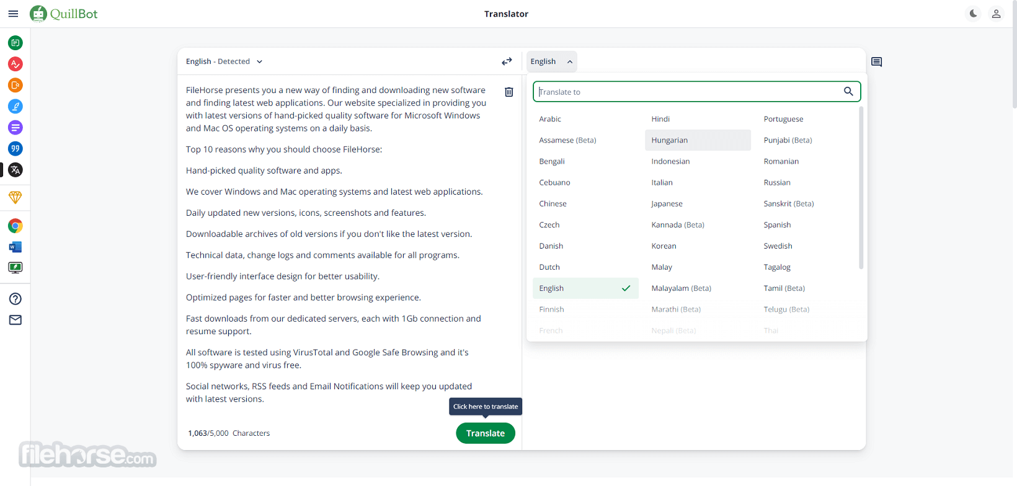This screenshot has height=486, width=1017.
Task: Click the QuillBot logo
Action: tap(64, 14)
